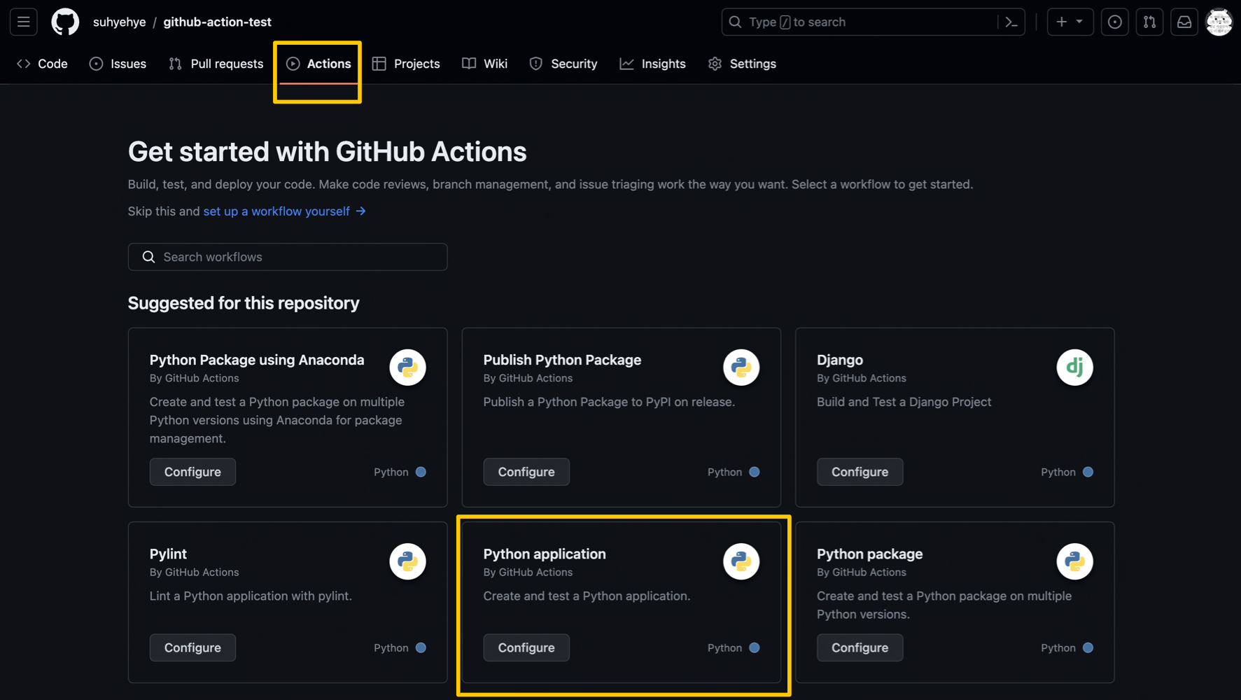
Task: Click Python logo on Anaconda card
Action: [408, 367]
